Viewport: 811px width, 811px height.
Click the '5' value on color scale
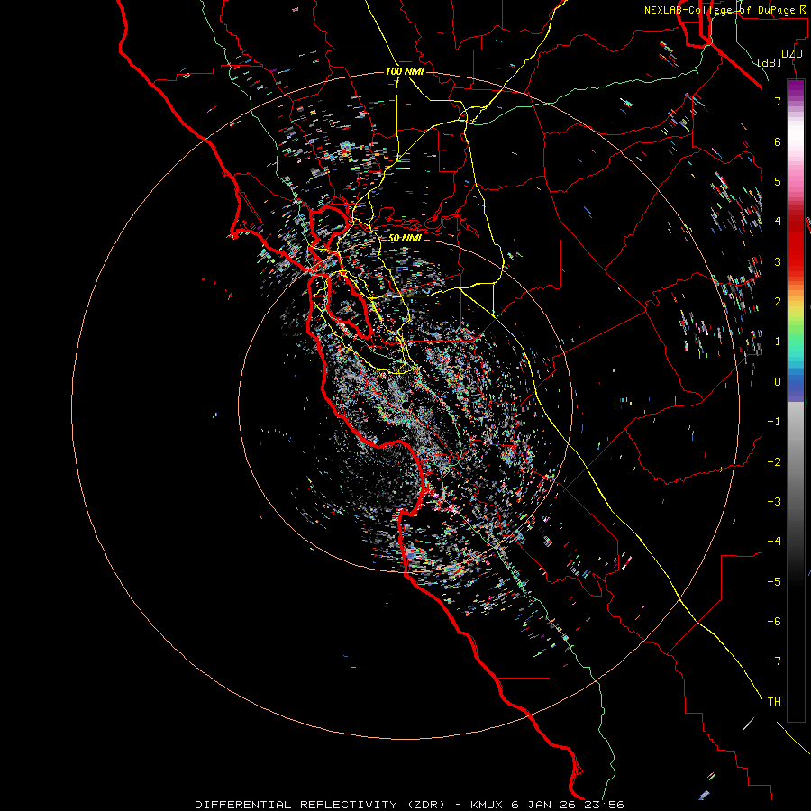tap(778, 181)
